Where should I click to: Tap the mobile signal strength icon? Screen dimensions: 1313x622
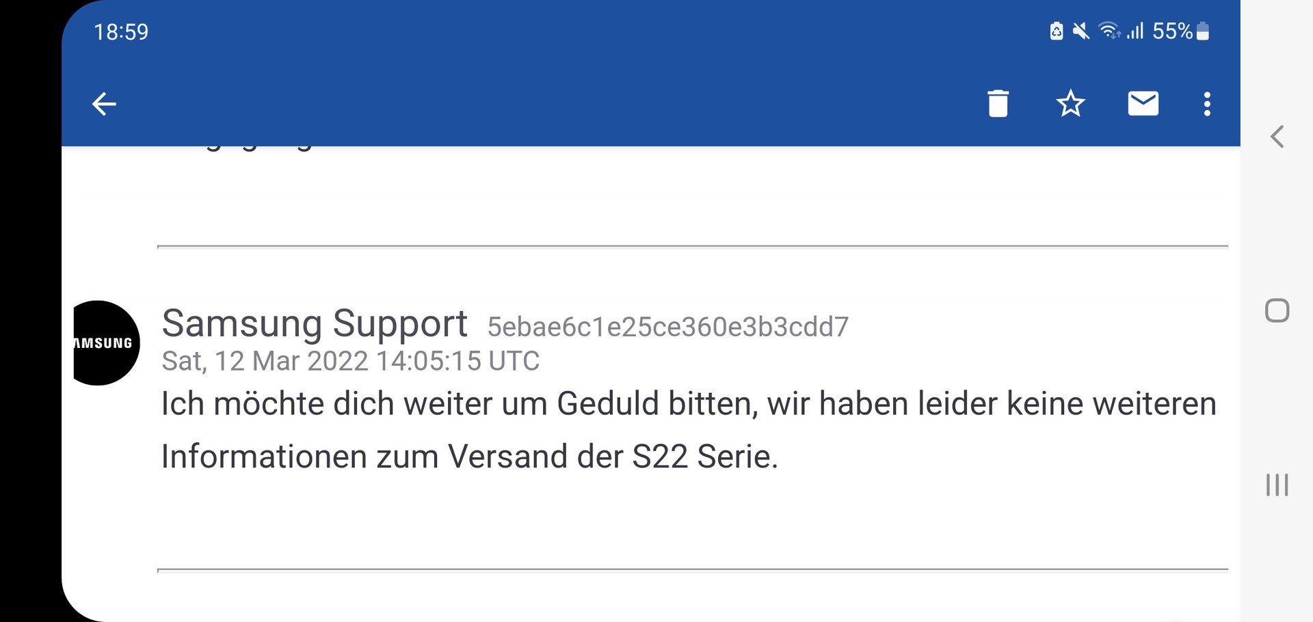click(1135, 31)
